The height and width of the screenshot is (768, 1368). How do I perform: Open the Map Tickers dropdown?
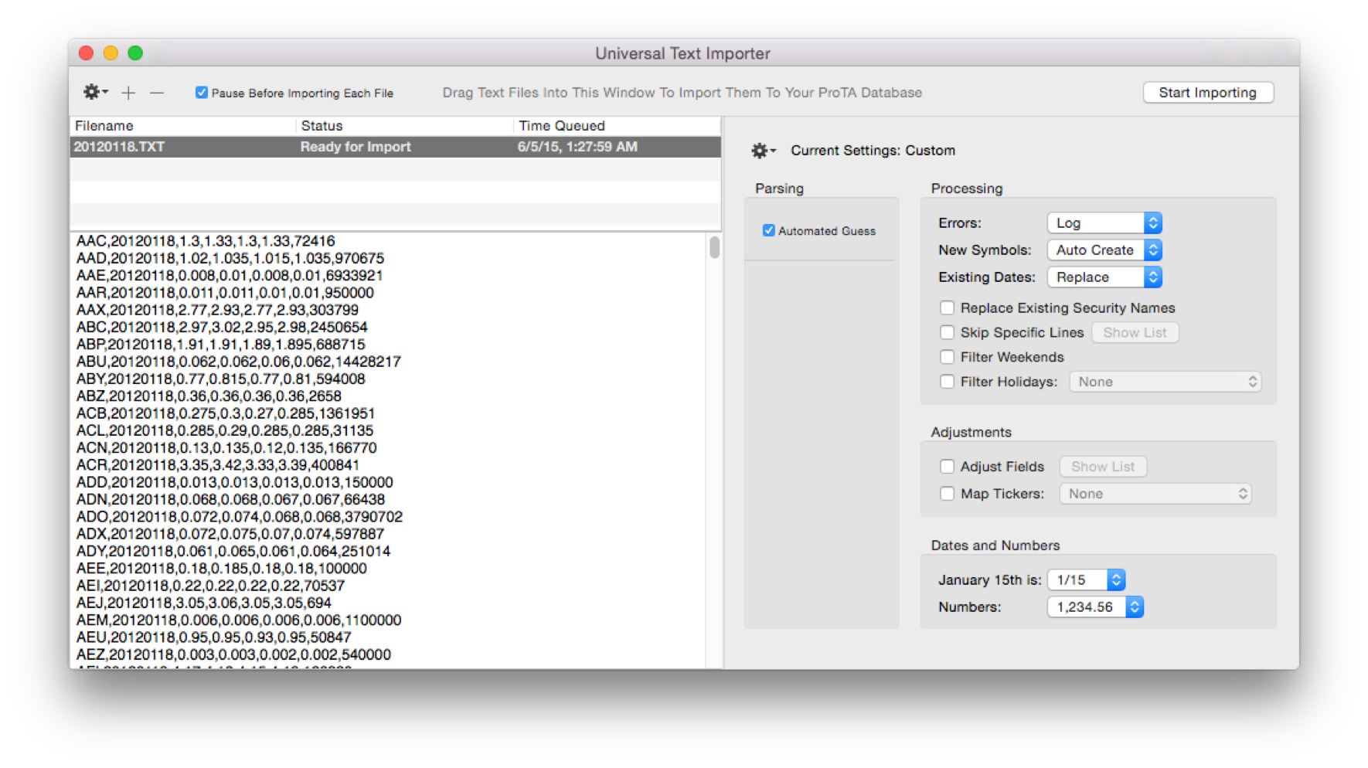click(1155, 493)
